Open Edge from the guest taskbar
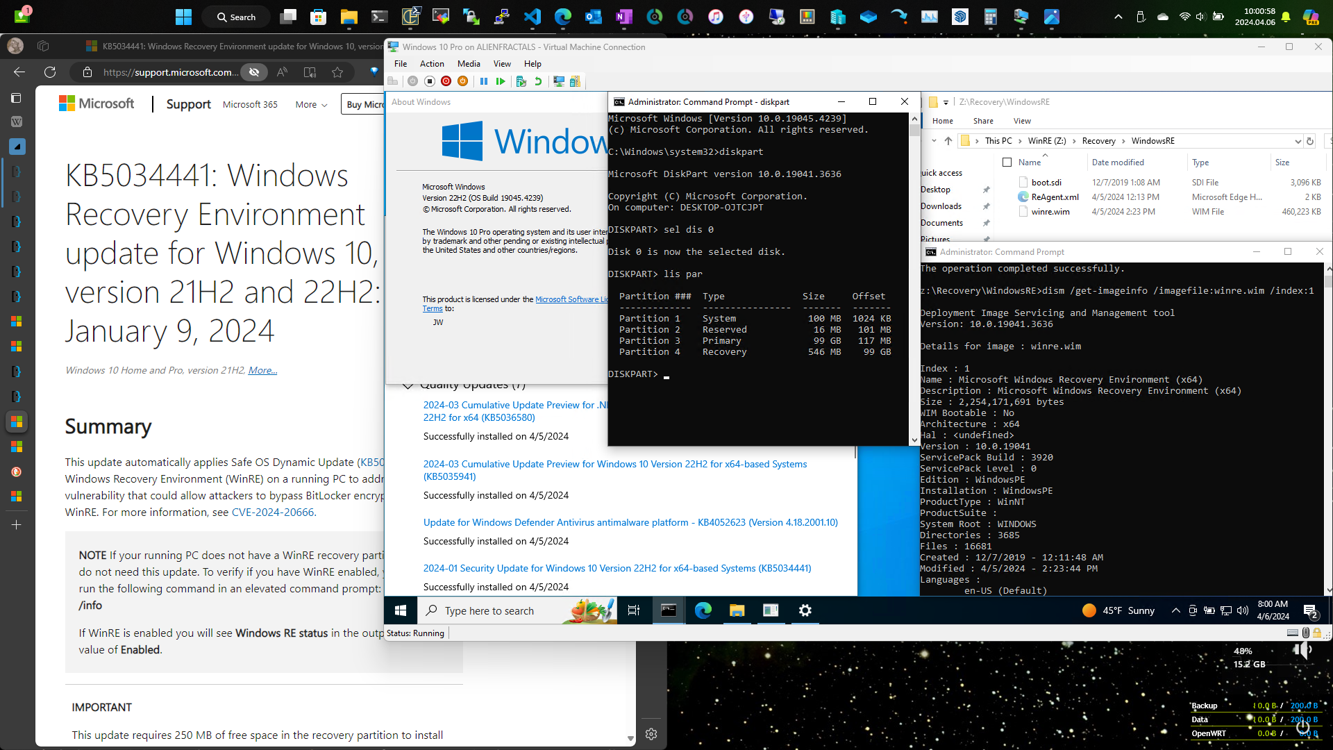The image size is (1333, 750). click(x=703, y=610)
